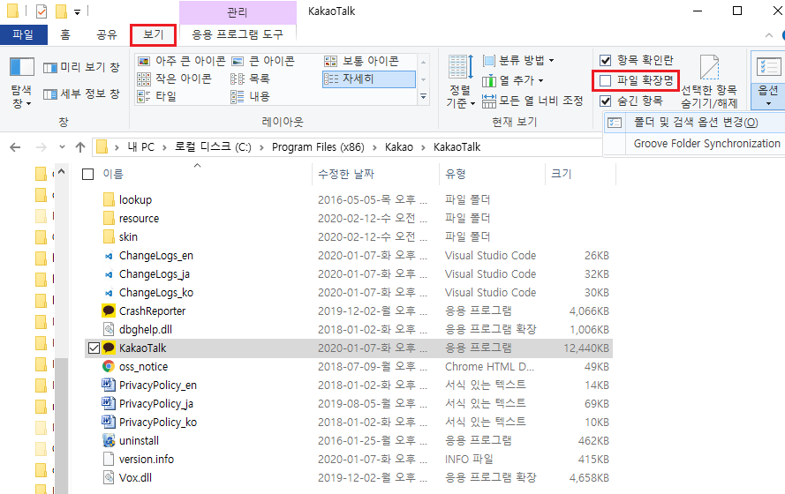Click 모든 열 너비 조정 button
The width and height of the screenshot is (785, 494).
(532, 101)
